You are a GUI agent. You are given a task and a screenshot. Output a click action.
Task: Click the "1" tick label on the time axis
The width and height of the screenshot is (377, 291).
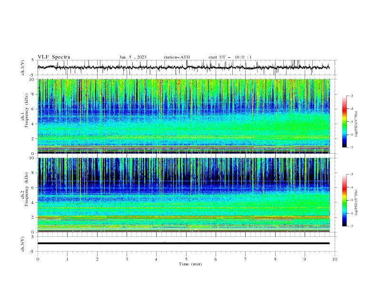pos(67,259)
